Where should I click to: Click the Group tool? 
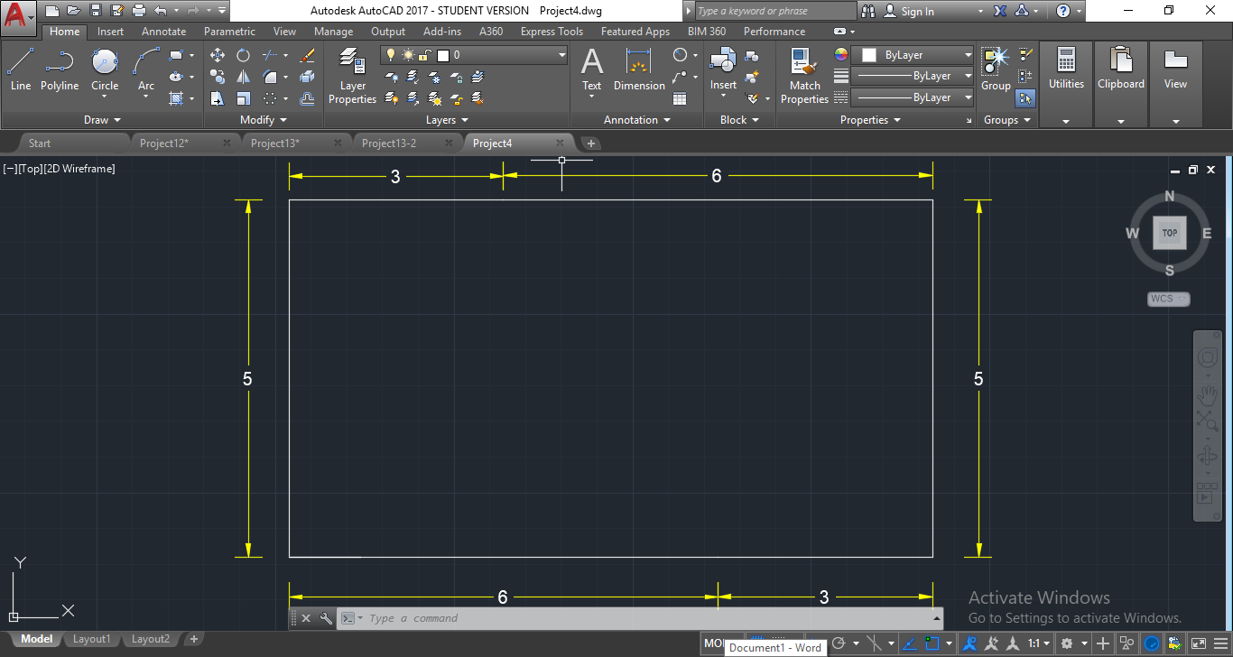coord(996,69)
